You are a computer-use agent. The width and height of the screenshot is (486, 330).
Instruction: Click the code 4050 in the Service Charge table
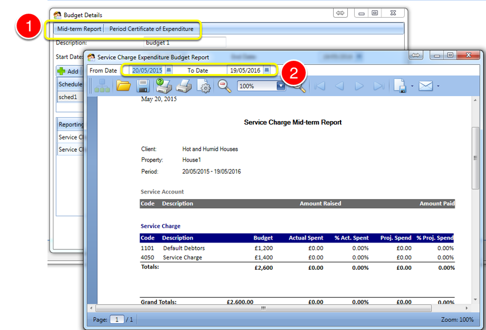click(147, 257)
